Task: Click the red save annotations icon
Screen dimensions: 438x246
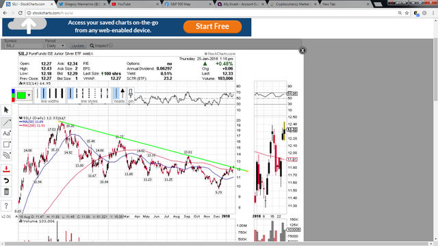Action: tap(6, 169)
